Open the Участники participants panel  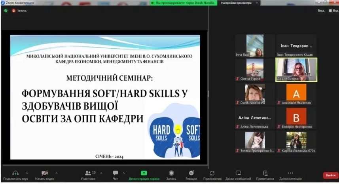[88, 173]
